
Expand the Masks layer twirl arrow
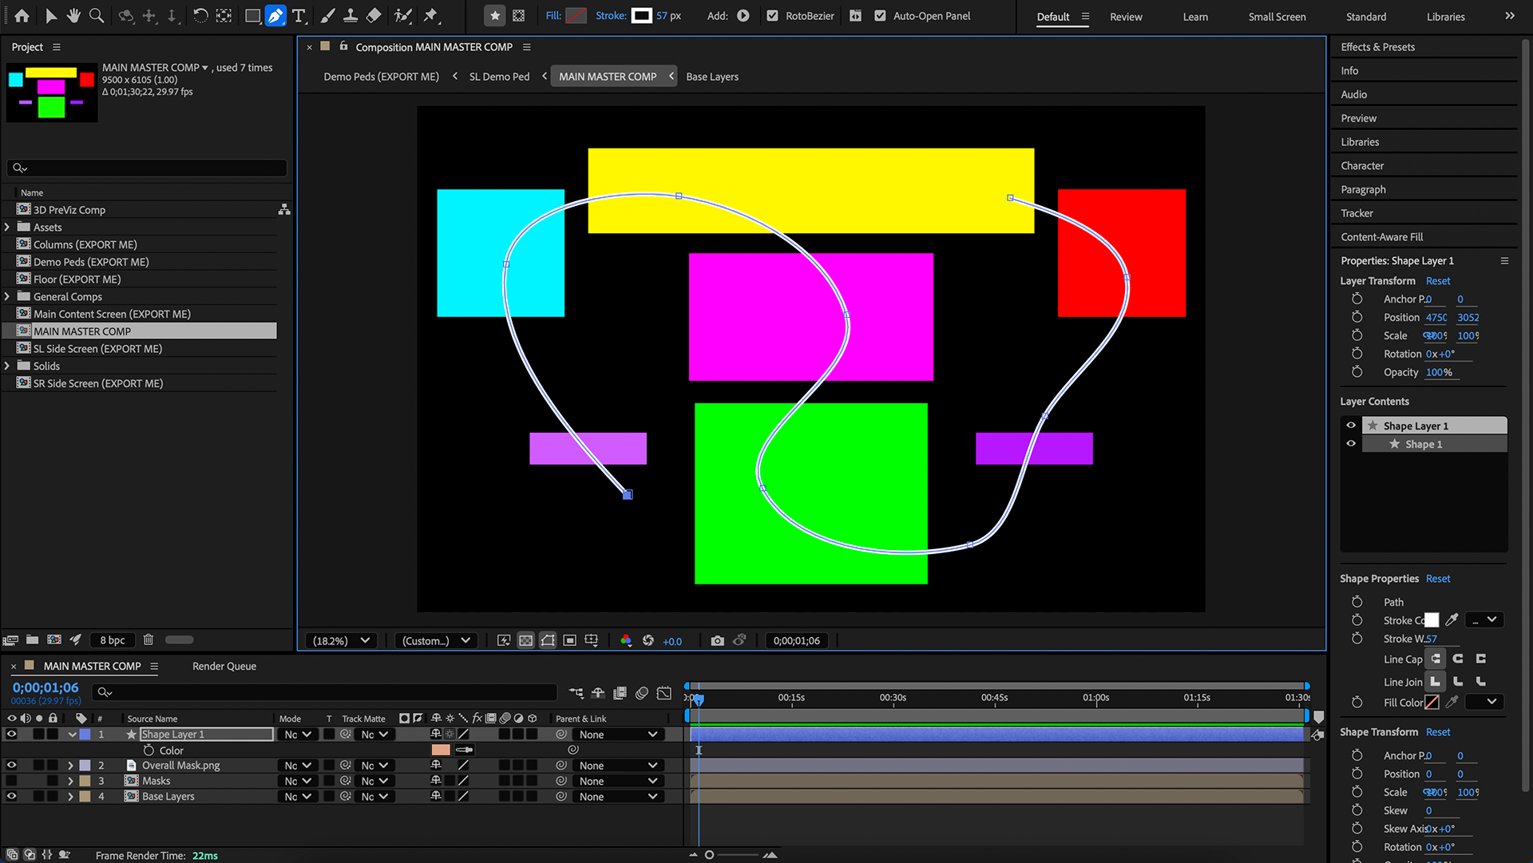pos(70,781)
